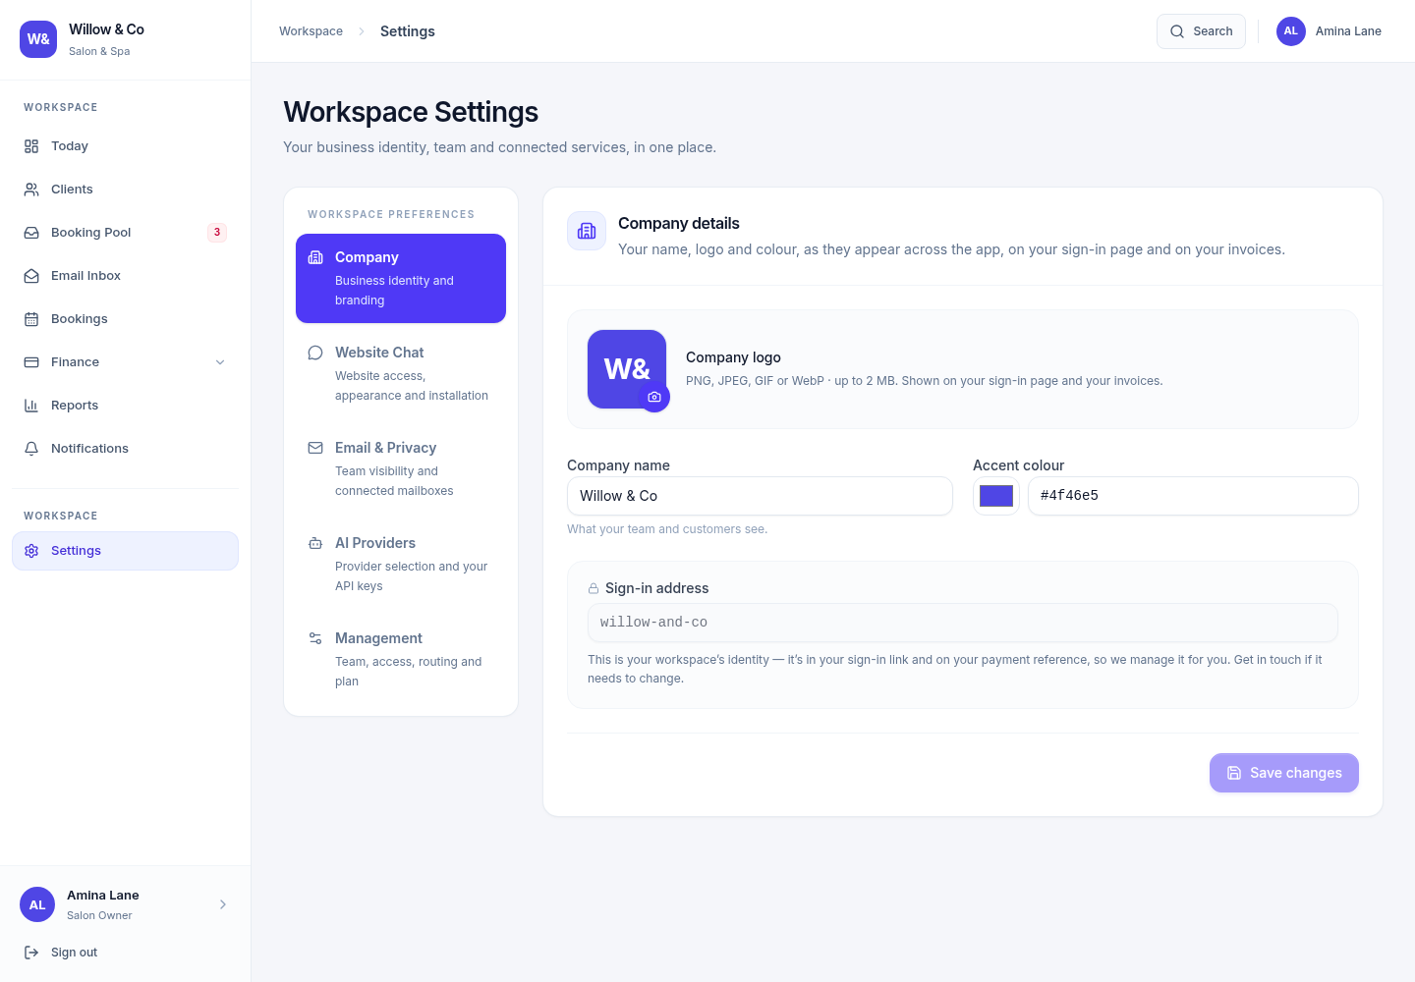The height and width of the screenshot is (982, 1415).
Task: Click the Company name input field
Action: pyautogui.click(x=760, y=496)
